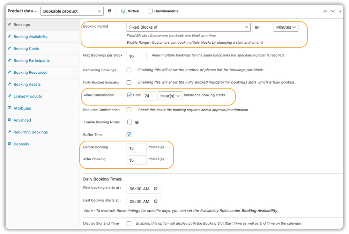The height and width of the screenshot is (234, 349).
Task: Check the Requires Confirmation box
Action: coord(129,109)
